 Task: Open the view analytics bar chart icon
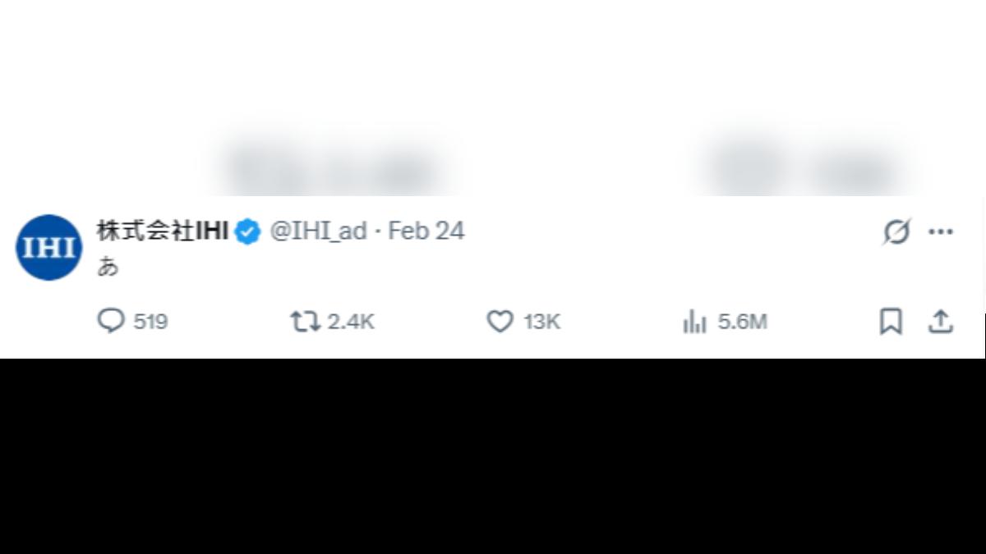(x=694, y=322)
